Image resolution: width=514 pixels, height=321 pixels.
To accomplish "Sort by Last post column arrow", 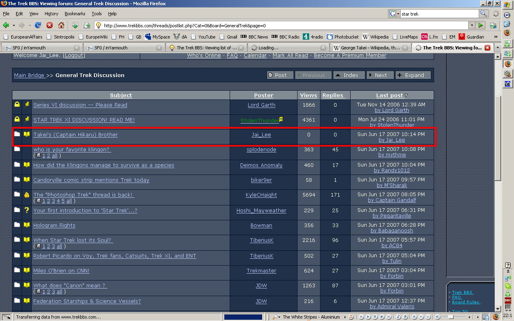I will [406, 95].
